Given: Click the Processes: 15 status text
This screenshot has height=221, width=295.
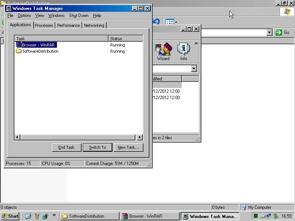Looking at the screenshot, I should coord(18,164).
